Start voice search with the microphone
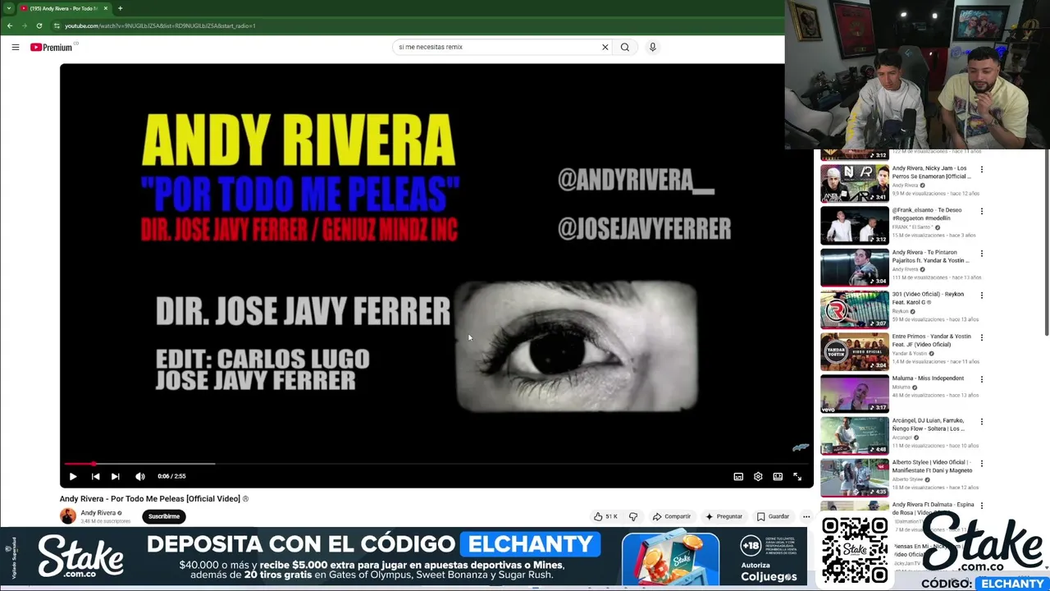Screen dimensions: 1050x591 (653, 47)
